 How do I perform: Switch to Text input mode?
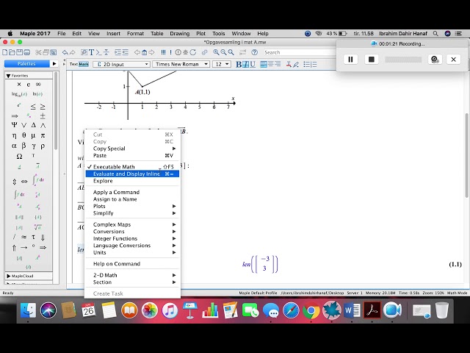[x=73, y=64]
